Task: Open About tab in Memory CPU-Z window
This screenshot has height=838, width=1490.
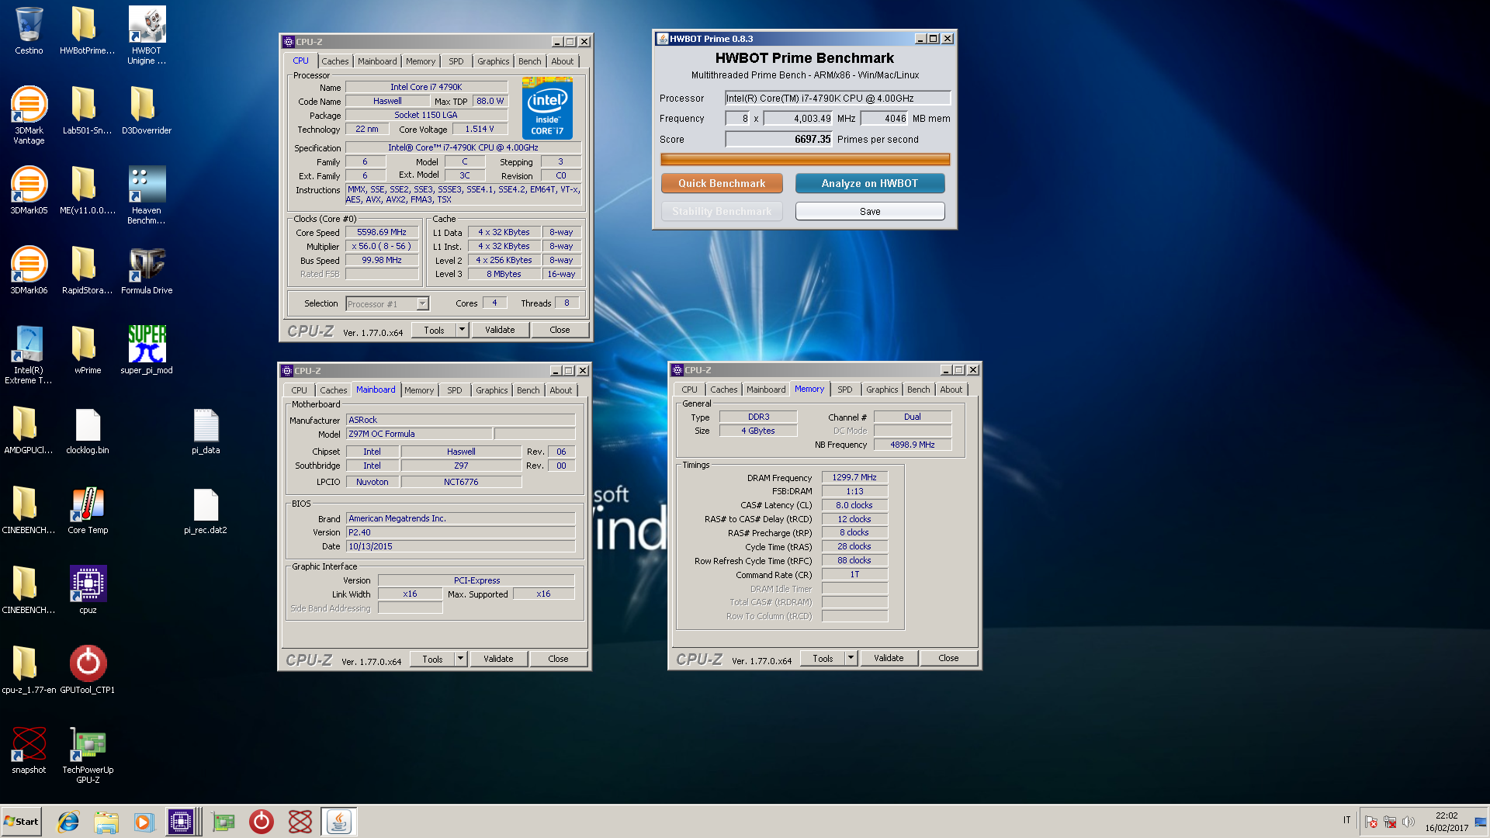Action: (x=951, y=390)
